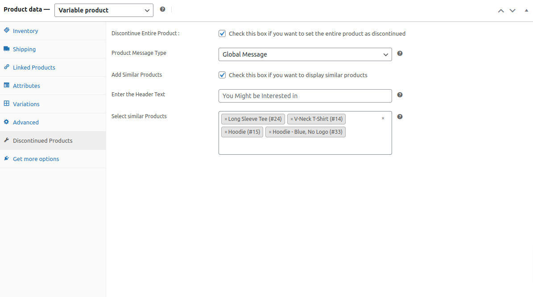Remove V-Neck T-Shirt (#14) from similar products

(x=292, y=119)
